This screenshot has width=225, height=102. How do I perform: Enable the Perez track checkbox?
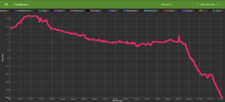click(x=105, y=11)
